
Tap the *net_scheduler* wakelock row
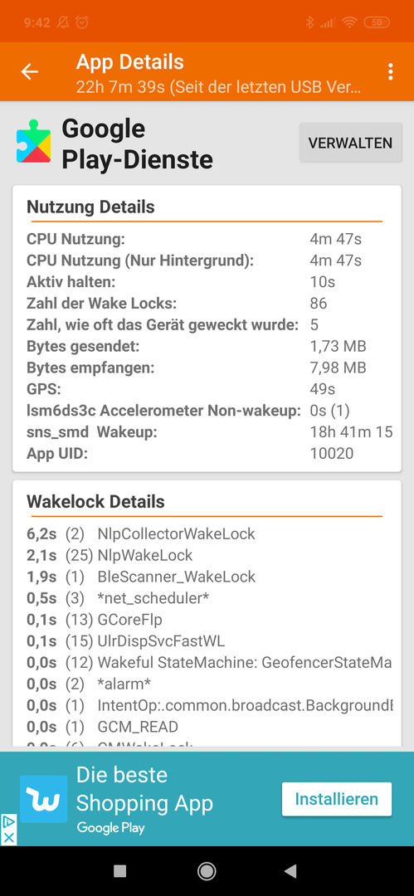pos(207,597)
